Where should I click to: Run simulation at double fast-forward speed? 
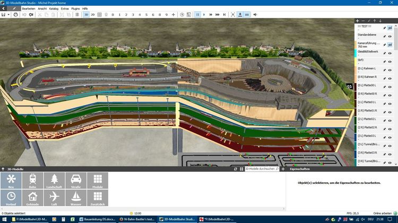[x=211, y=15]
